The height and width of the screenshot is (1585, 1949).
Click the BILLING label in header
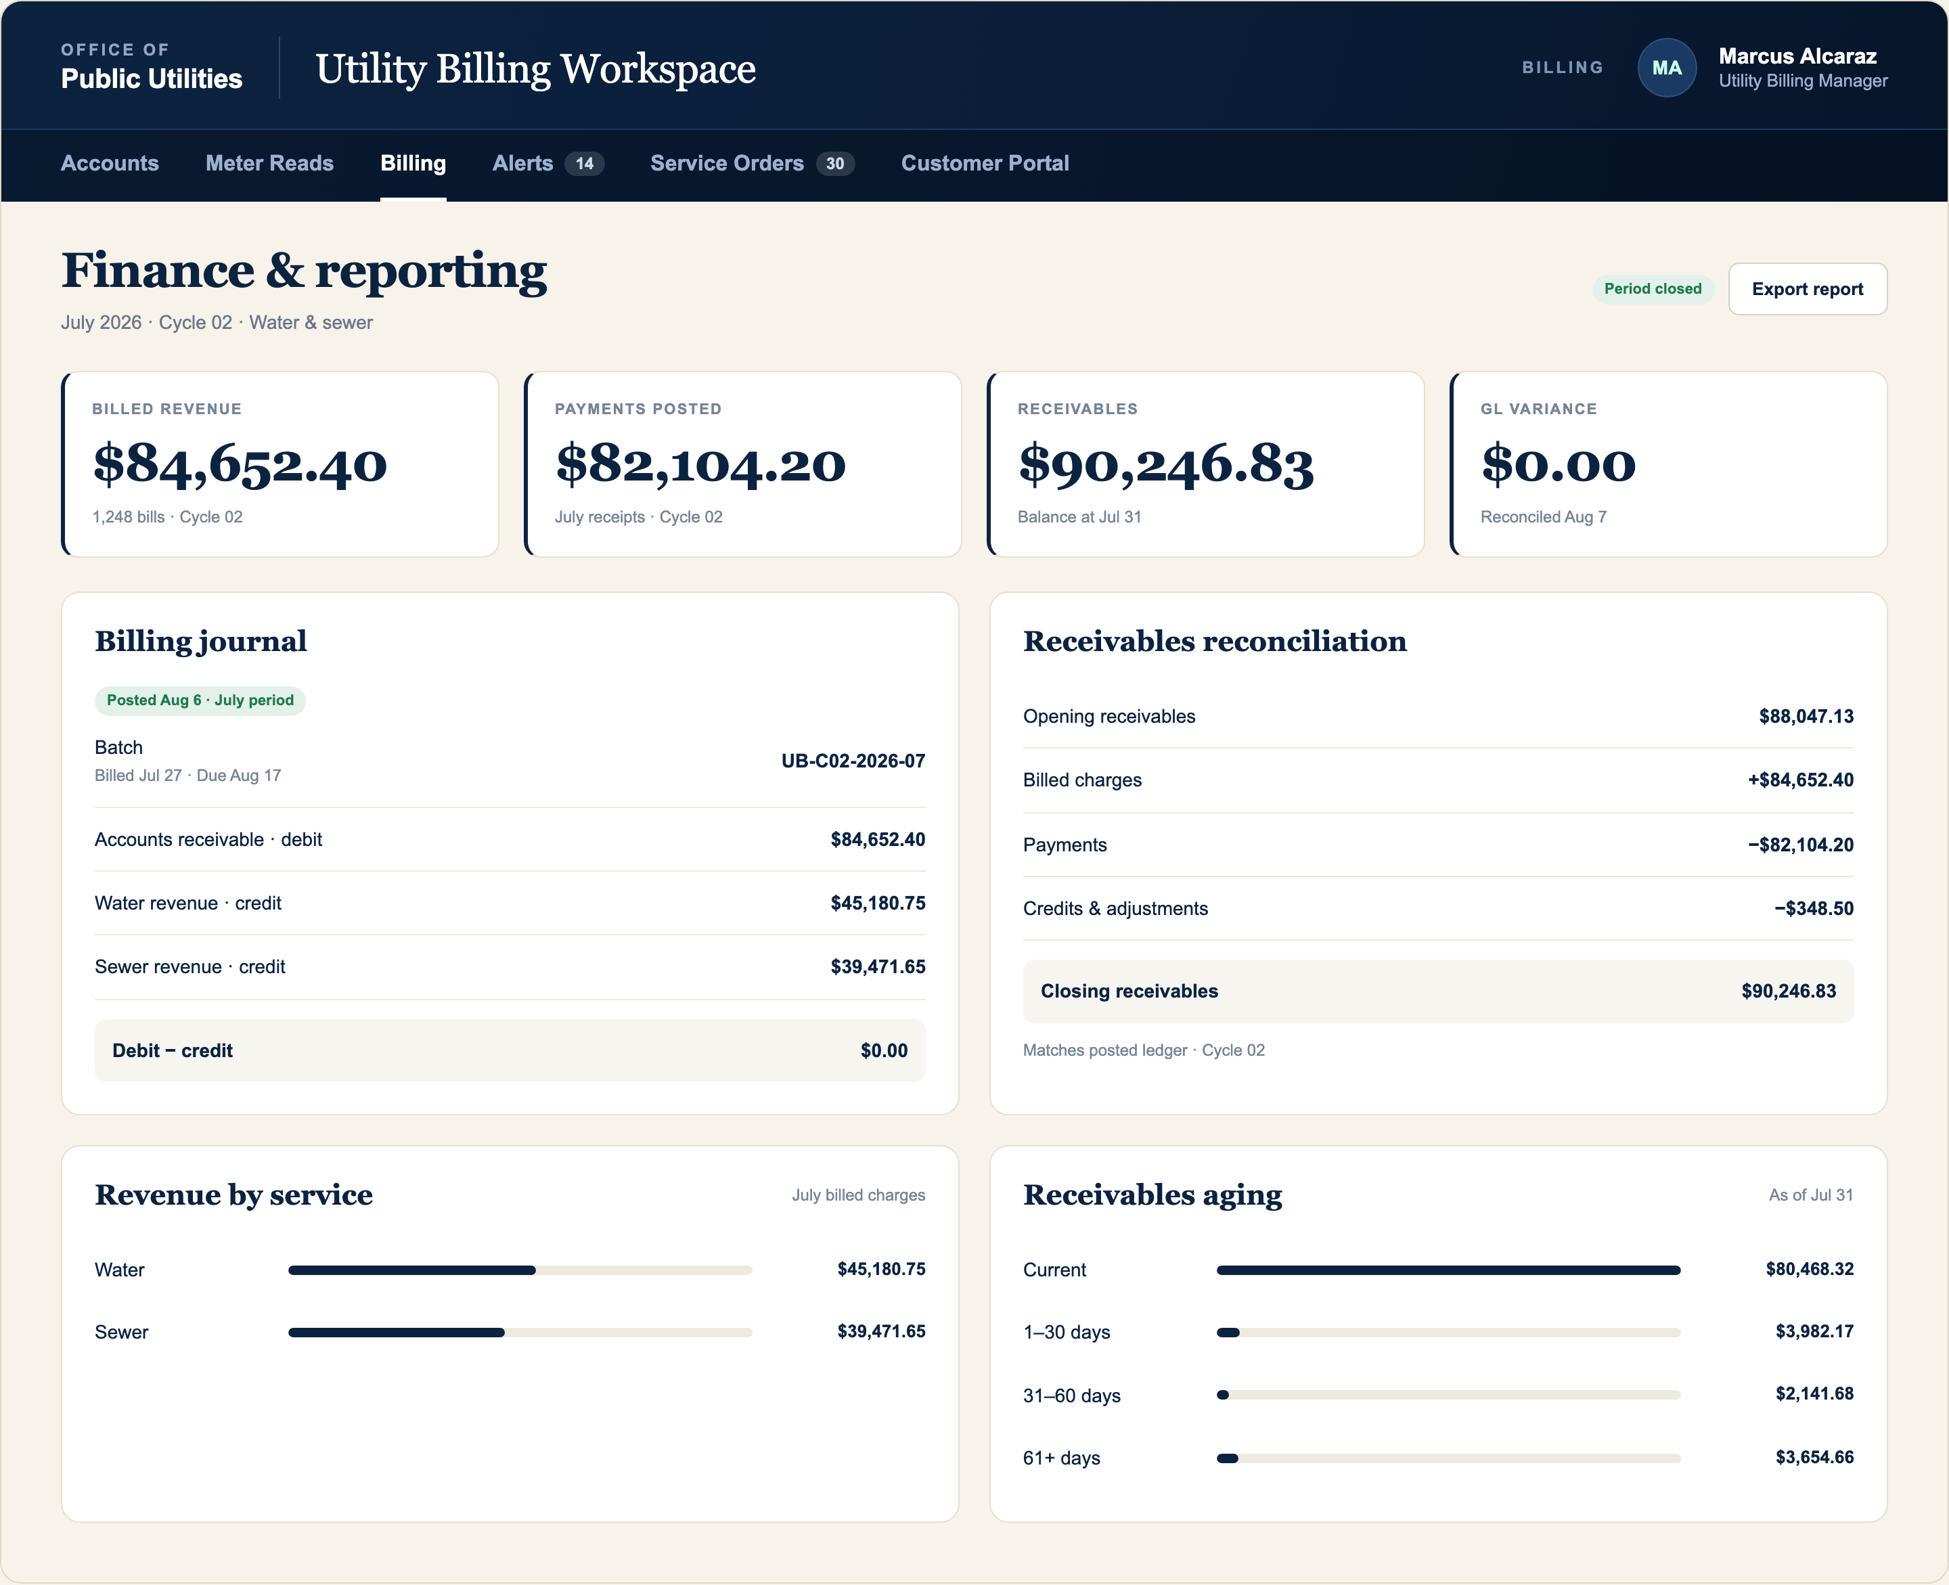coord(1562,68)
